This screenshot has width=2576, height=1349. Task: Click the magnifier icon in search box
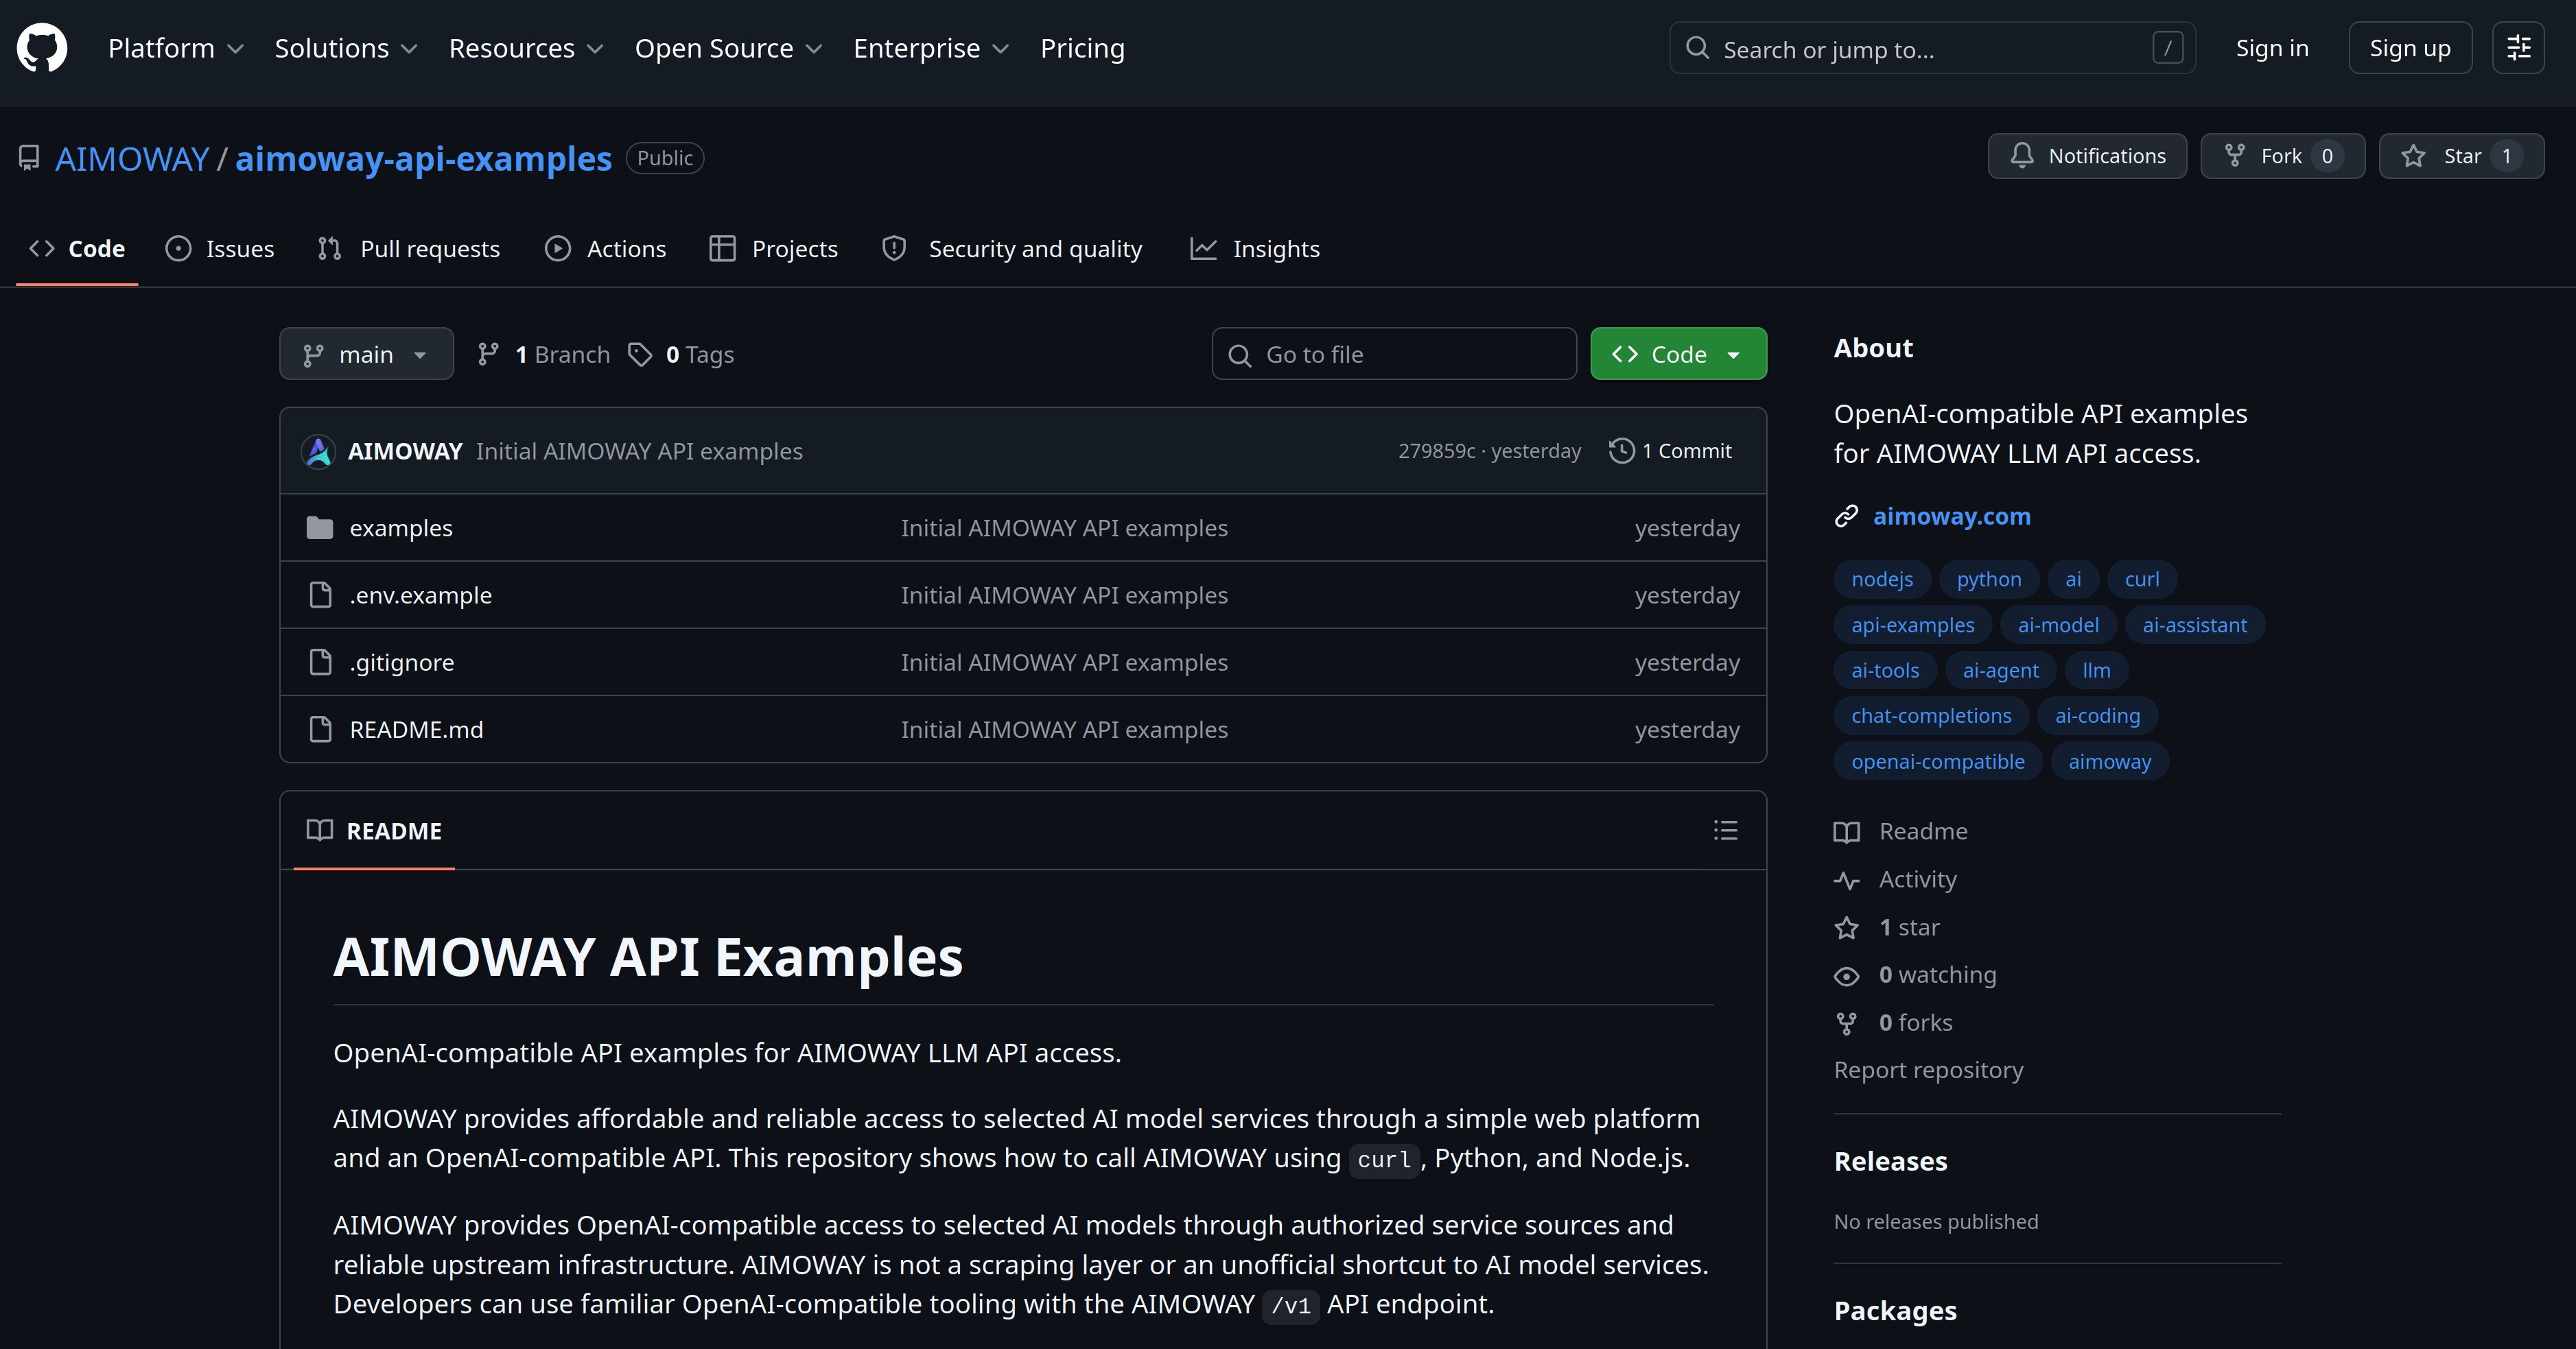click(1697, 48)
